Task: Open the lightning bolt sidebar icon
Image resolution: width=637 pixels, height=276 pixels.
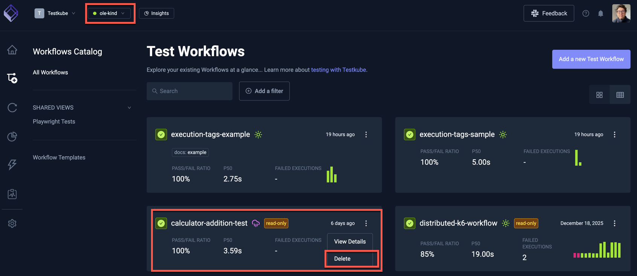Action: (x=12, y=165)
